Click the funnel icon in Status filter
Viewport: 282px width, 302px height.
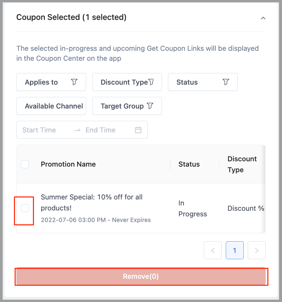[x=226, y=82]
